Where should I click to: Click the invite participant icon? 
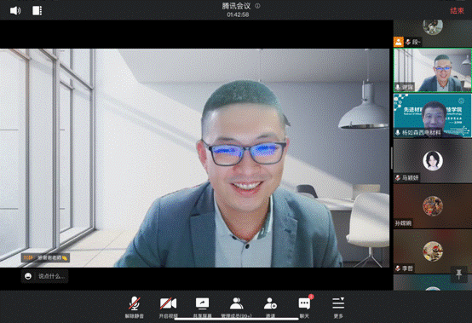[270, 307]
